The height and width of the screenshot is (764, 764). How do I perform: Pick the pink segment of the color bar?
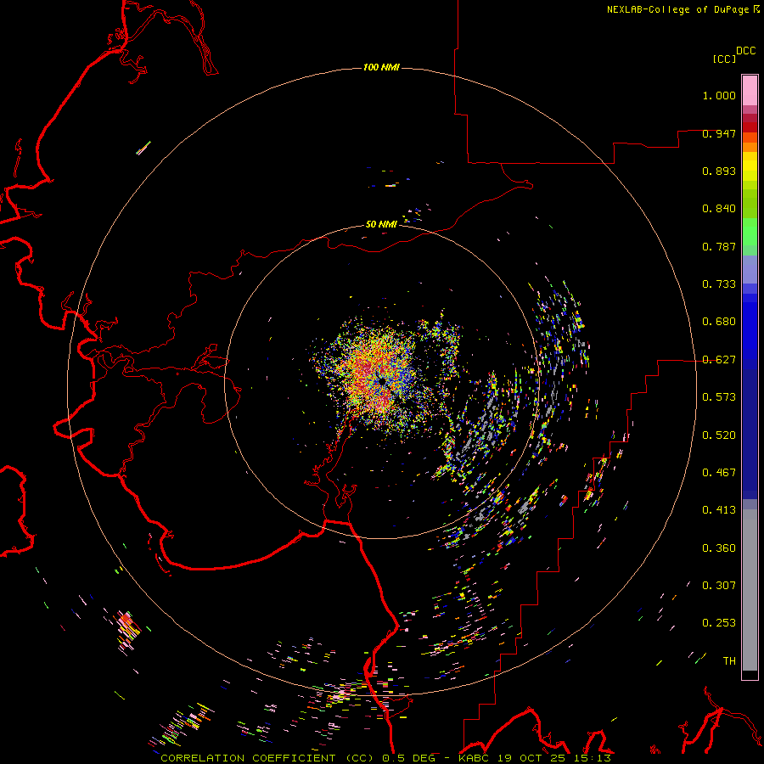[x=750, y=91]
